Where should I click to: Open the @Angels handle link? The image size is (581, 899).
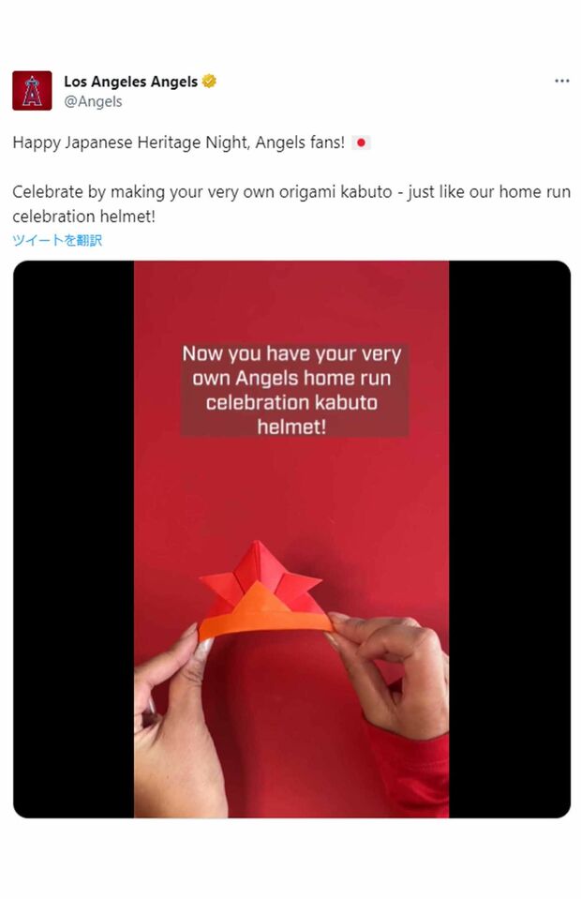pyautogui.click(x=93, y=101)
